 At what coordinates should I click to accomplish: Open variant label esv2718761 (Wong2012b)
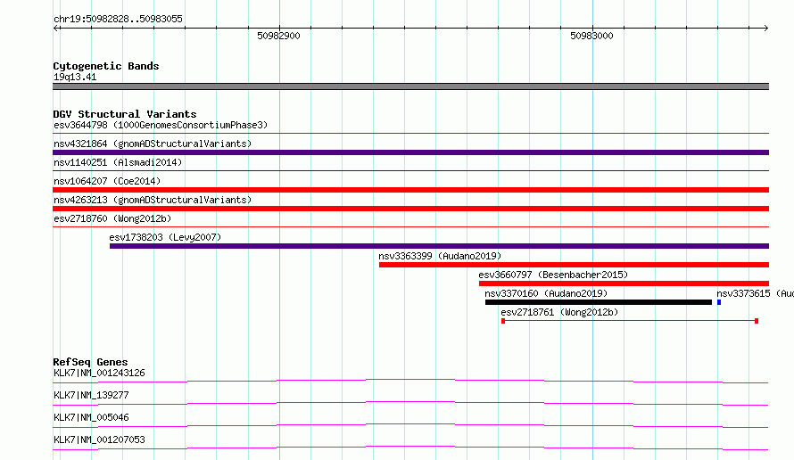(x=559, y=312)
